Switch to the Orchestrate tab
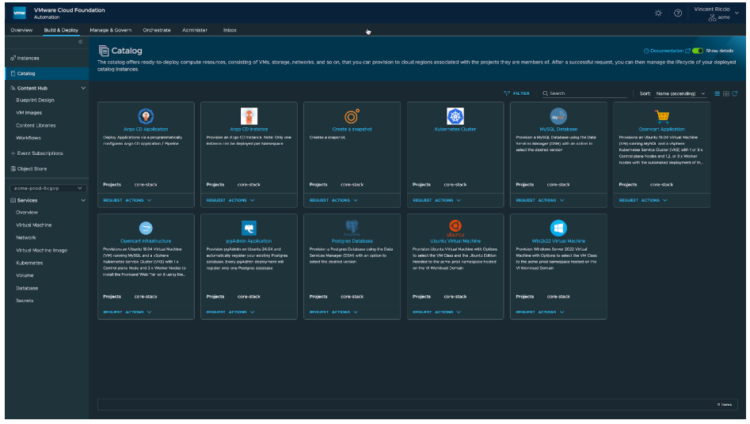 157,30
